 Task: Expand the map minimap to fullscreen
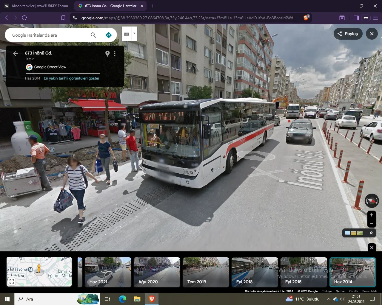12,281
